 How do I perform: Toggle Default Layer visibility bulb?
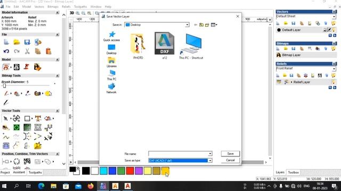click(x=334, y=30)
